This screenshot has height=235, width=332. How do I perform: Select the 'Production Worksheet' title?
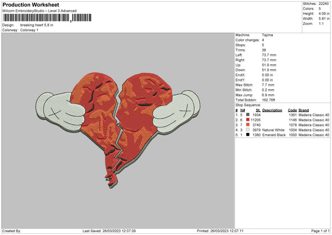[30, 4]
